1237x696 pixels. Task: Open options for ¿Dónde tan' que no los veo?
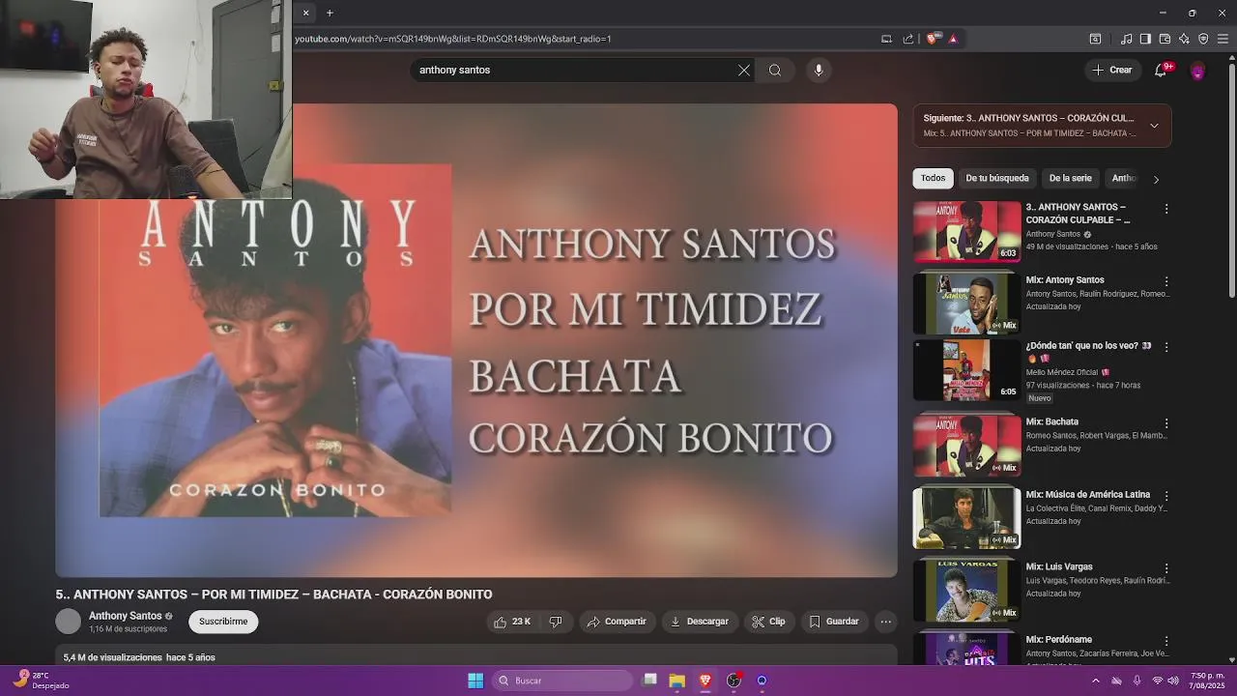pyautogui.click(x=1166, y=347)
